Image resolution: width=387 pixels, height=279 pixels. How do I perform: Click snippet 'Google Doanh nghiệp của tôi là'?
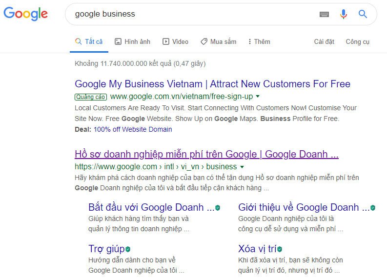point(286,219)
